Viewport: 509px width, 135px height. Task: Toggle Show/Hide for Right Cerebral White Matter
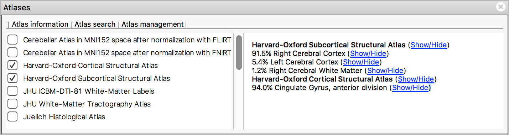pos(385,71)
